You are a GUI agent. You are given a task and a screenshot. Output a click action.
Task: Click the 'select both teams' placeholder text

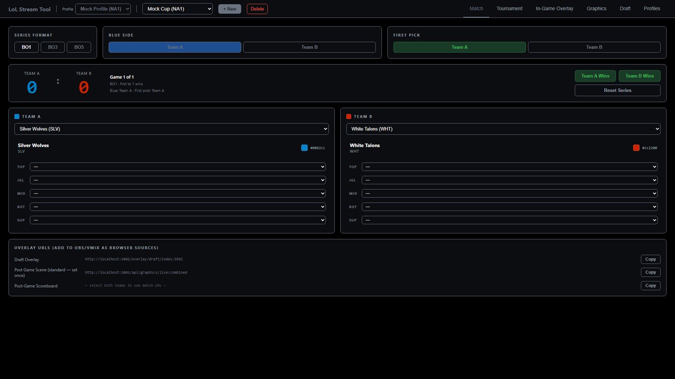tap(126, 285)
